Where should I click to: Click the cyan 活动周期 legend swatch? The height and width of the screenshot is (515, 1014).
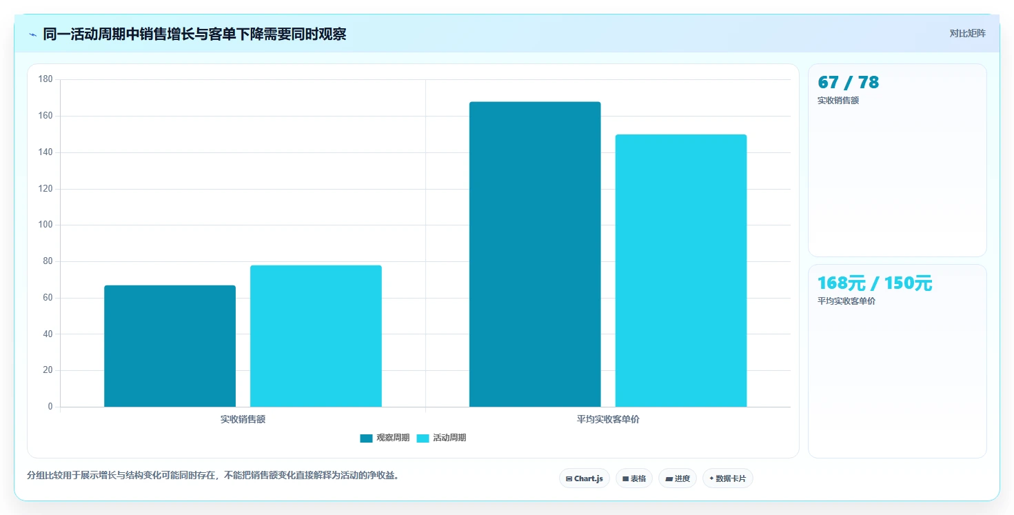(423, 438)
